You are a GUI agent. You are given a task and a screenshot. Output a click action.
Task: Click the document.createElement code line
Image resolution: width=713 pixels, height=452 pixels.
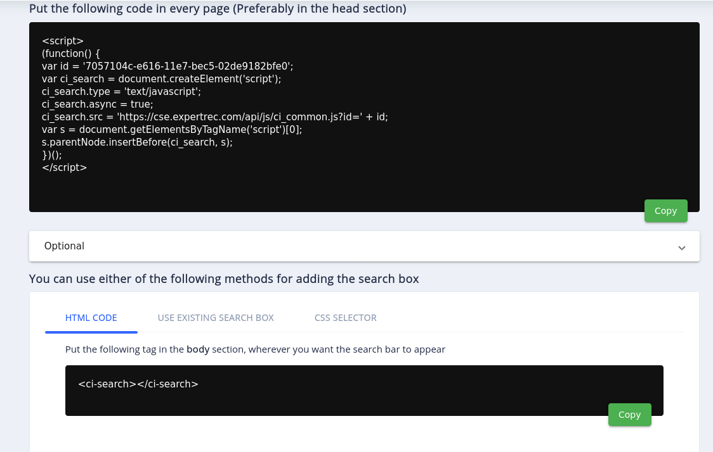tap(161, 78)
